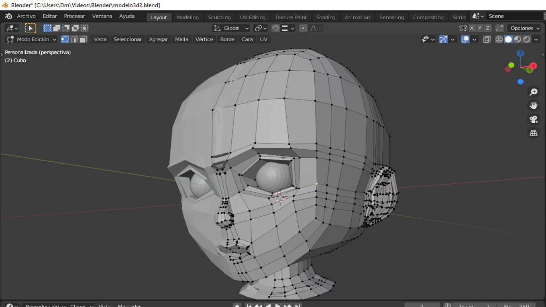Toggle proportional editing
The image size is (546, 307).
pyautogui.click(x=303, y=28)
